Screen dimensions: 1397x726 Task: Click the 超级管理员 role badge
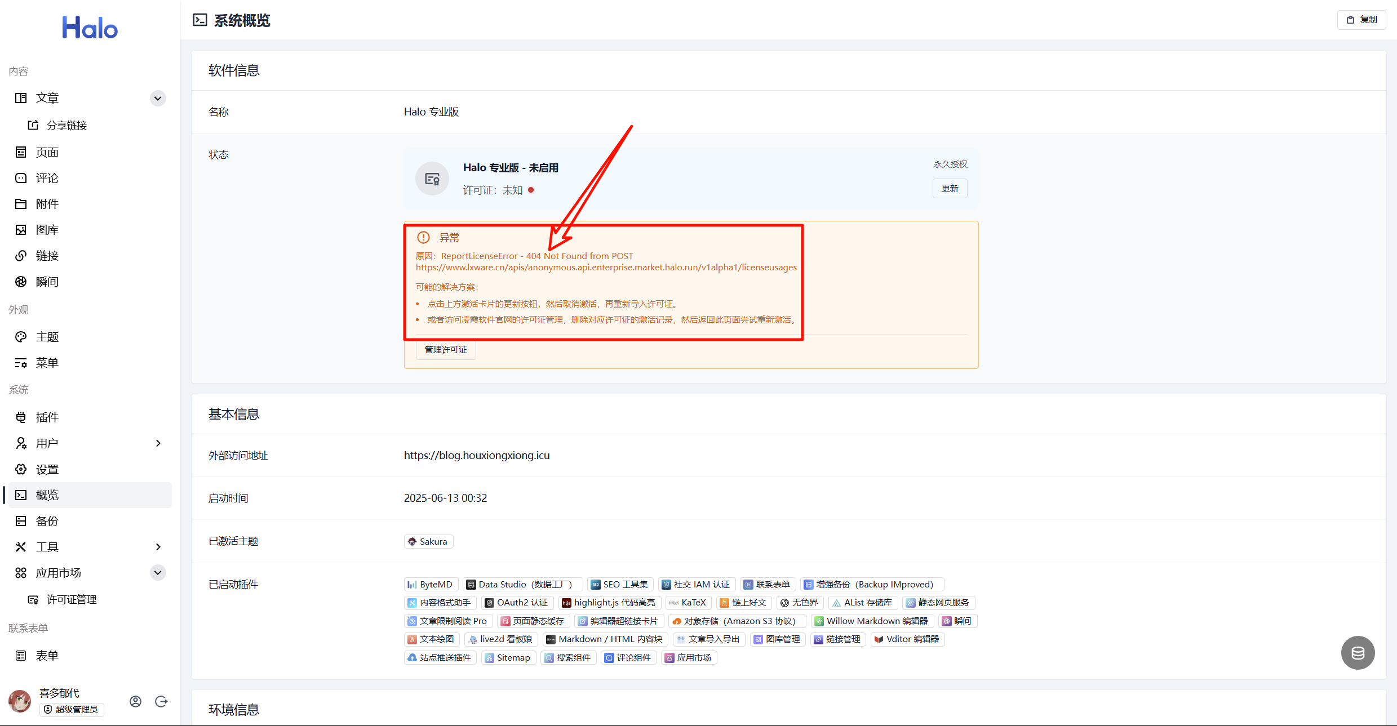72,709
